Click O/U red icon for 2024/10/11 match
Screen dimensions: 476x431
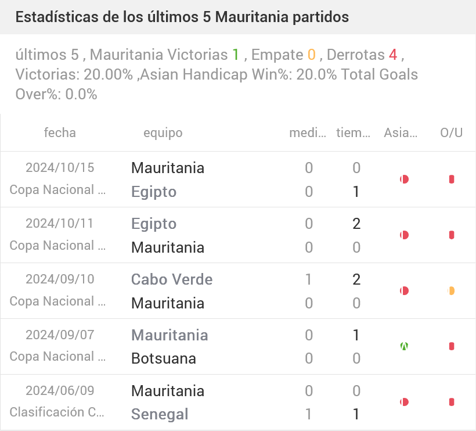coord(452,235)
